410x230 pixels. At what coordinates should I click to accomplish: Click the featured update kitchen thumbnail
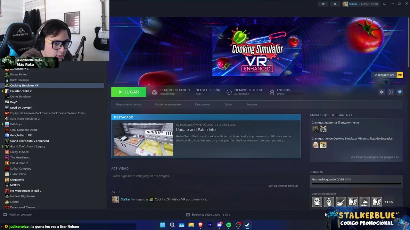coord(143,139)
